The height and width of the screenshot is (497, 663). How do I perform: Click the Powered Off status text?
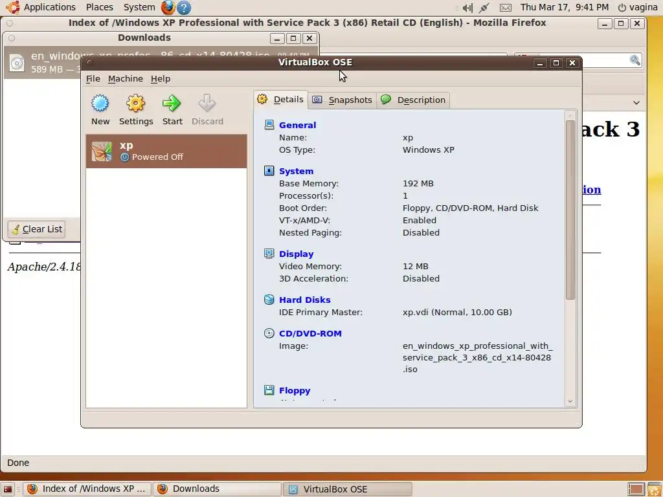tap(157, 157)
